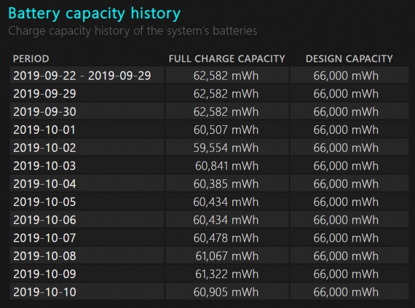Screen dimensions: 415x308
Task: Select the 2019-10-08 date cell
Action: pos(44,256)
